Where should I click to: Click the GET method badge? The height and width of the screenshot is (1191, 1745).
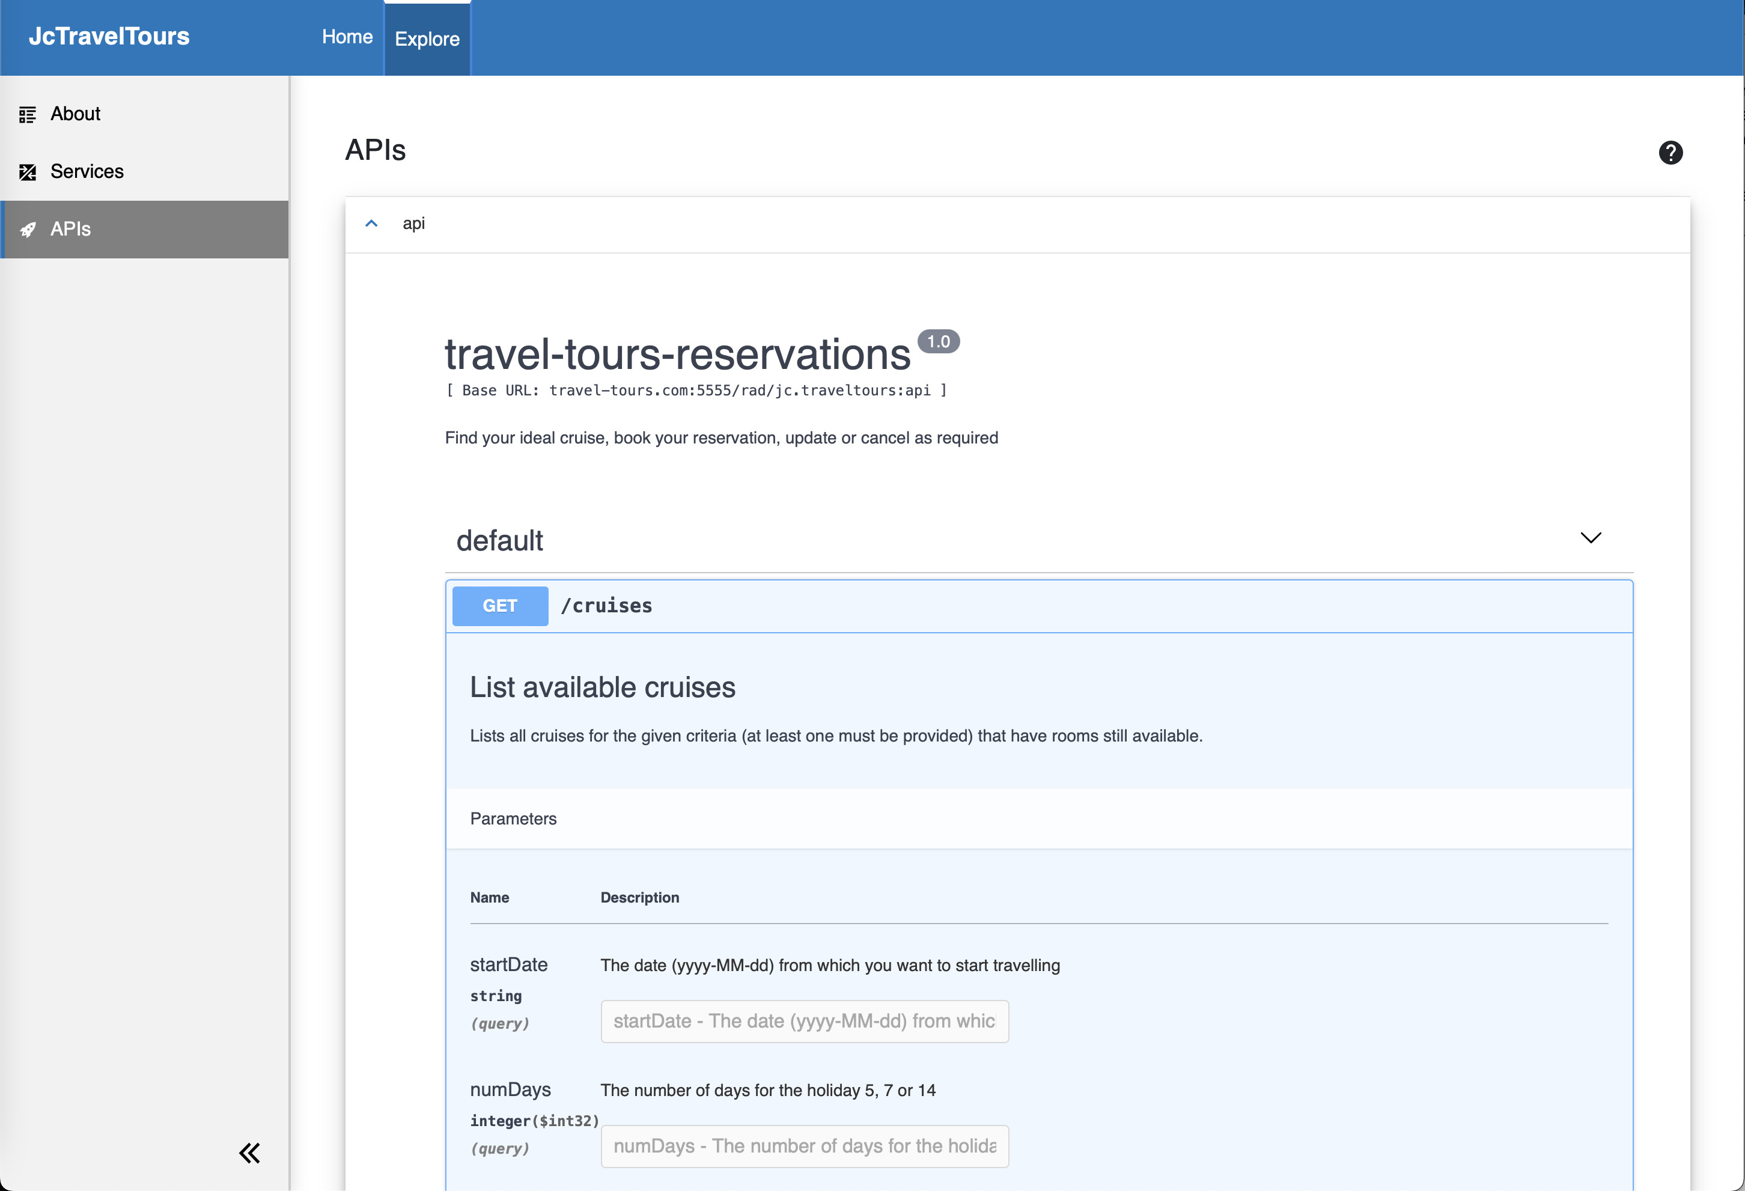(500, 606)
